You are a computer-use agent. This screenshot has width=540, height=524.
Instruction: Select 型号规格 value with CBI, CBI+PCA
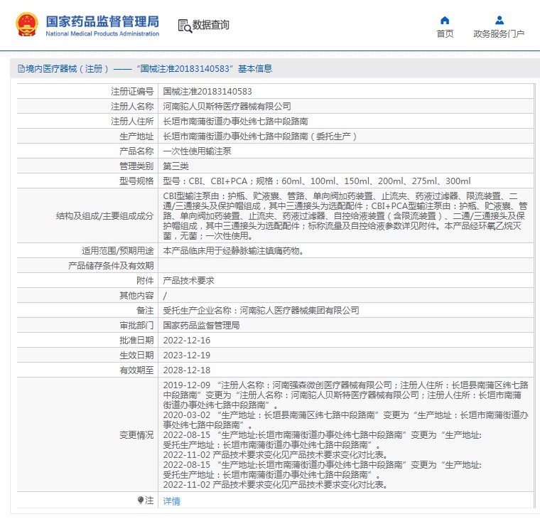tap(317, 181)
